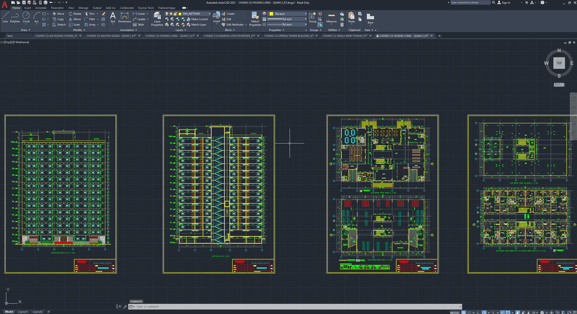
Task: Click the yellow object color swatch
Action: [271, 14]
